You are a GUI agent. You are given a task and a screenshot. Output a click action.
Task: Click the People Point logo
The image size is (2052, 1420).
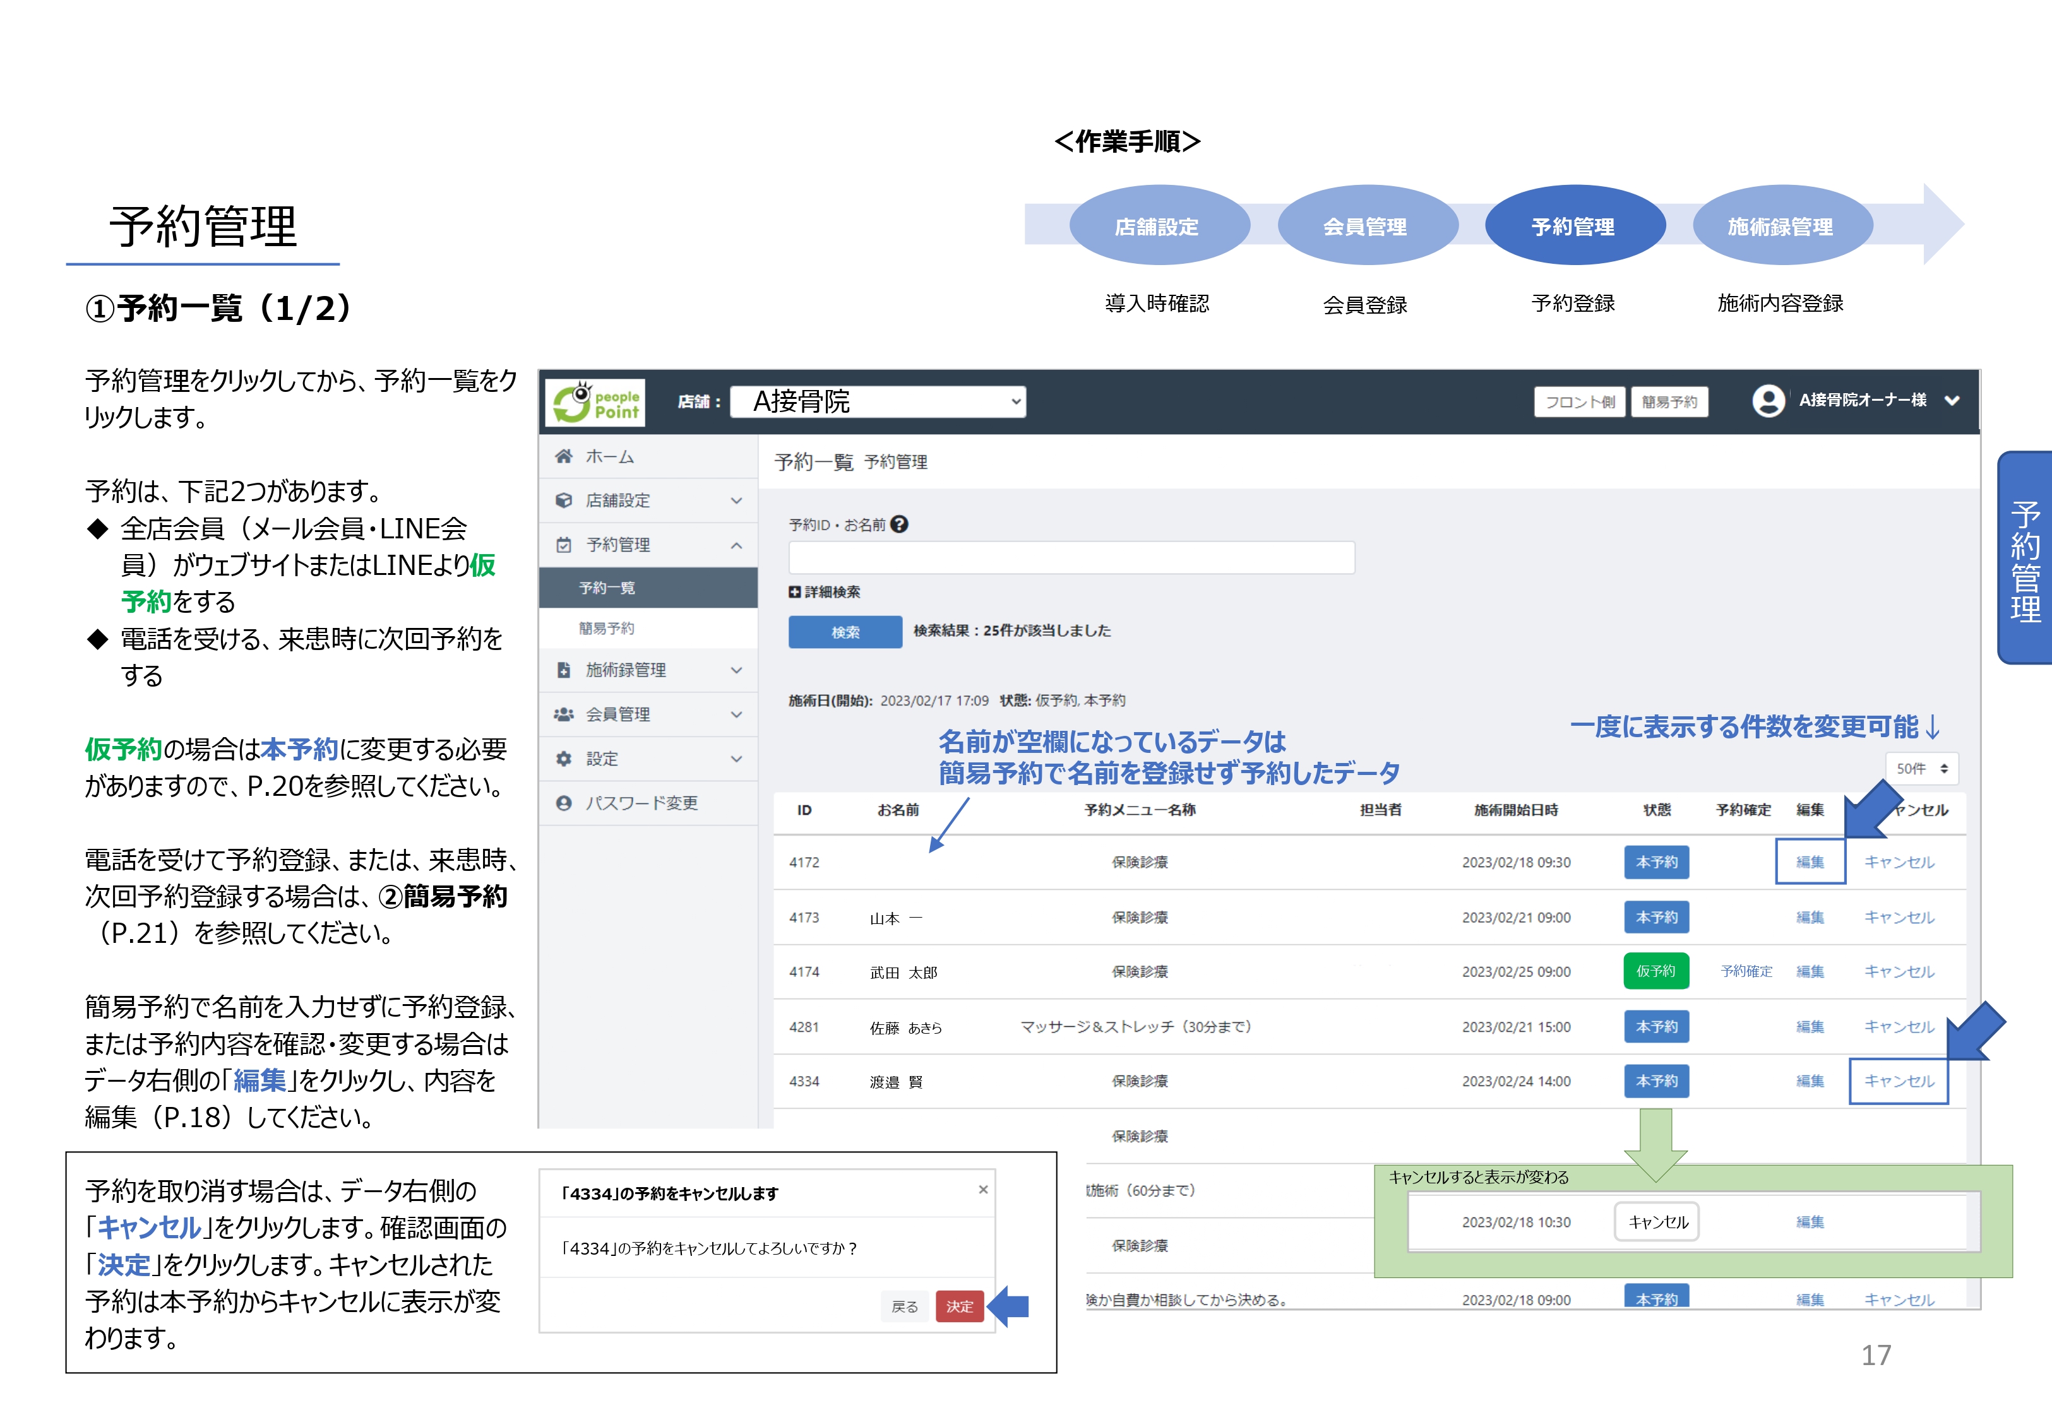tap(594, 402)
